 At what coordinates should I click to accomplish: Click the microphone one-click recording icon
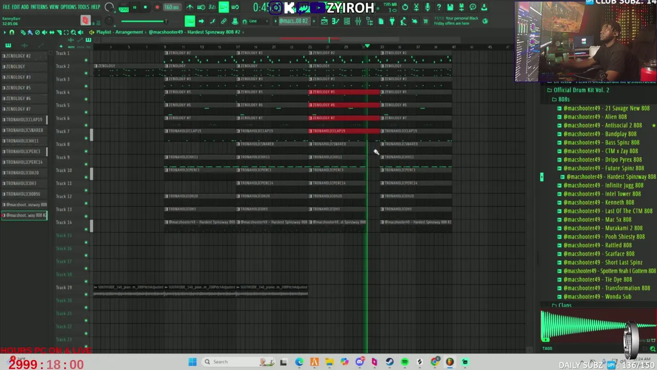[428, 7]
